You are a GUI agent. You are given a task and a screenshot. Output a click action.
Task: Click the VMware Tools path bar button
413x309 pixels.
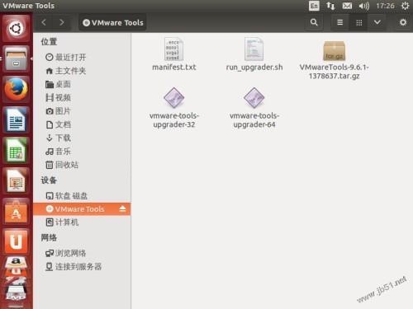click(113, 22)
